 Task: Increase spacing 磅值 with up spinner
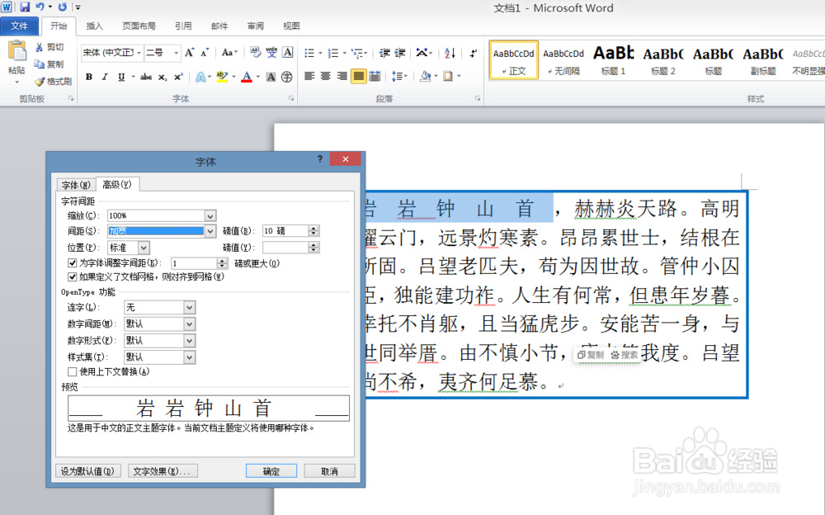(x=314, y=228)
